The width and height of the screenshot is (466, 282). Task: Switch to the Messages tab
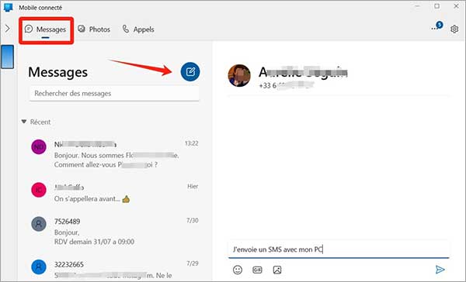46,29
